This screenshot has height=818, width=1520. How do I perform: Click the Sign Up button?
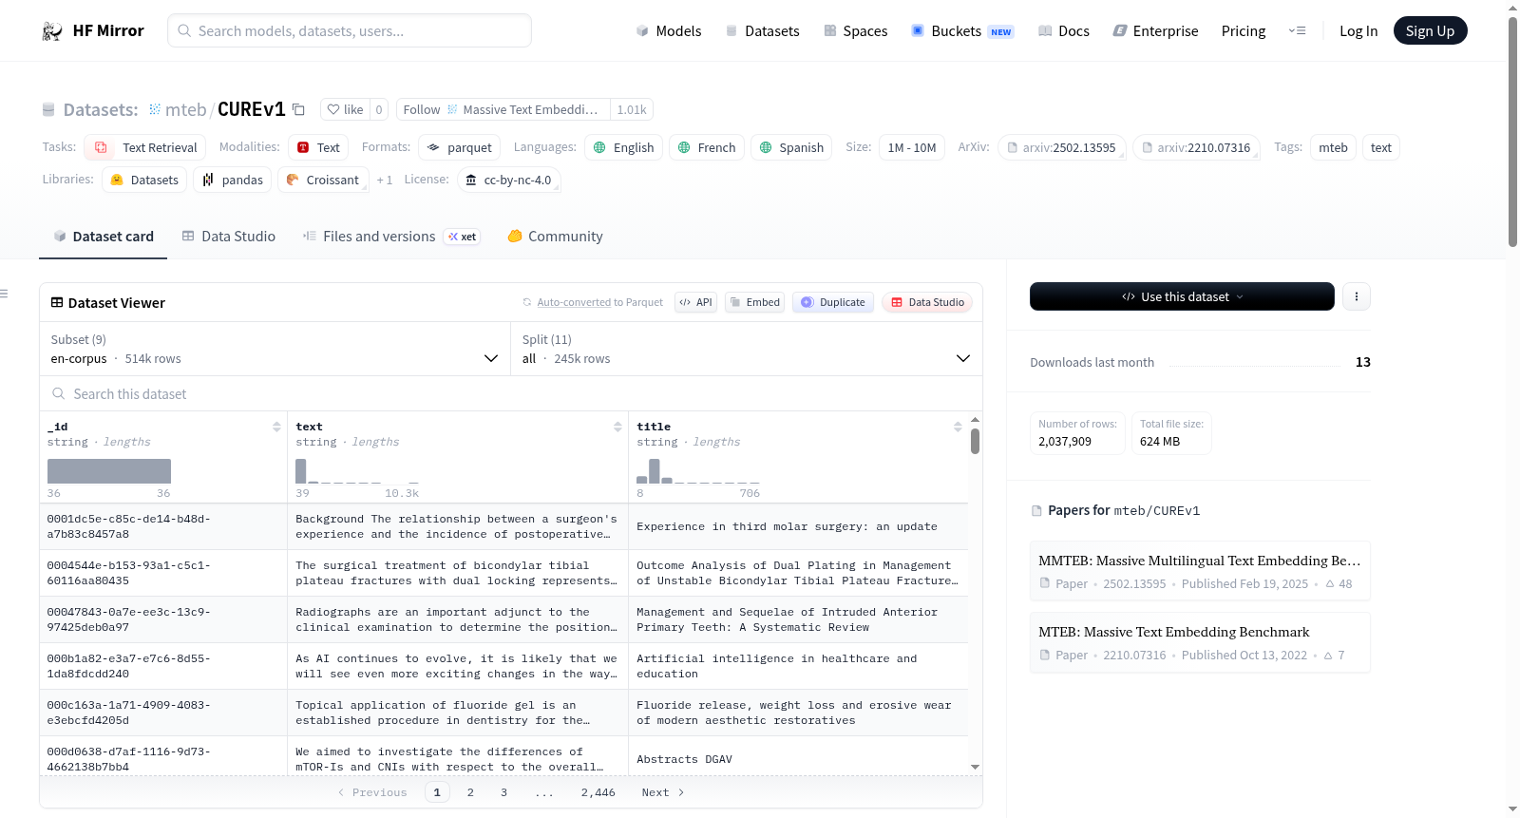pyautogui.click(x=1430, y=31)
